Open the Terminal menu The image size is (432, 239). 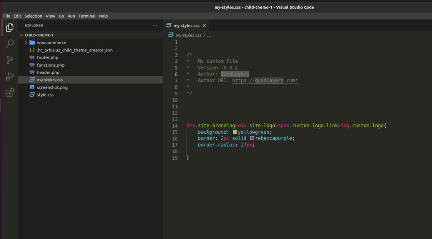(x=87, y=16)
